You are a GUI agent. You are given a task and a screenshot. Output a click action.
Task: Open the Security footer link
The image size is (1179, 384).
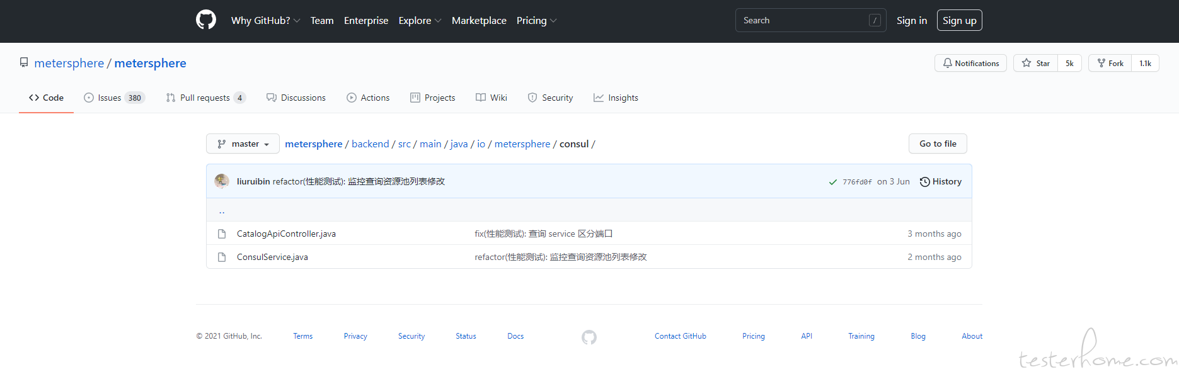(x=411, y=336)
